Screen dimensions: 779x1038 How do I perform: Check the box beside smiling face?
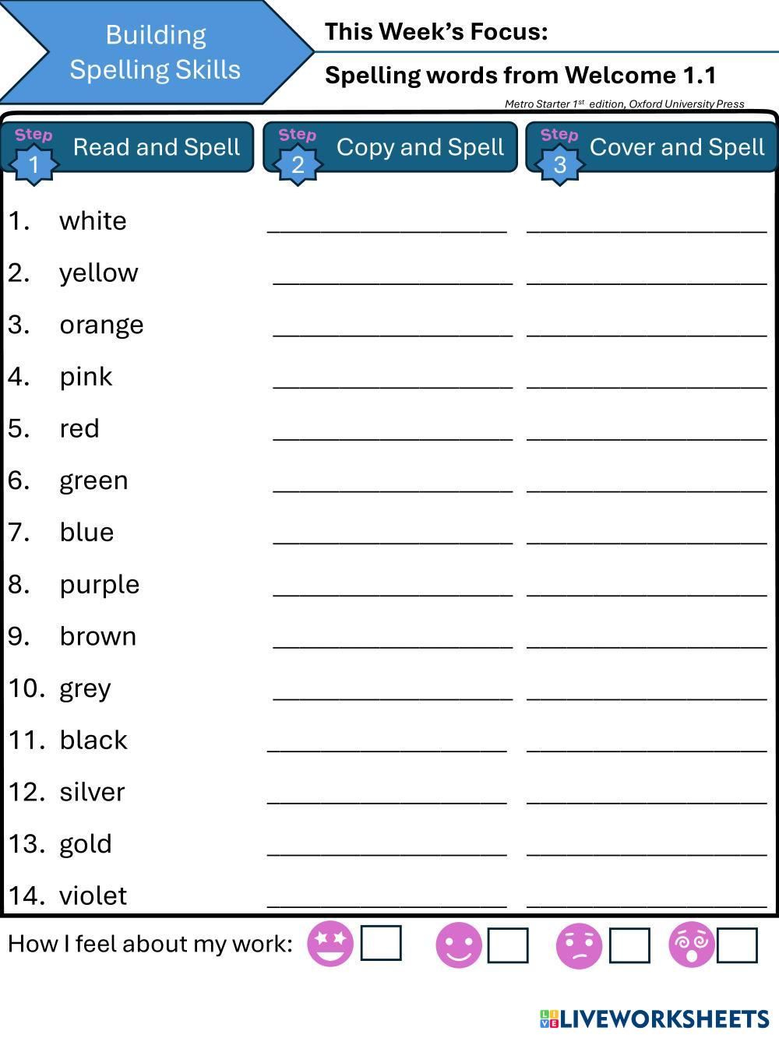[x=508, y=945]
